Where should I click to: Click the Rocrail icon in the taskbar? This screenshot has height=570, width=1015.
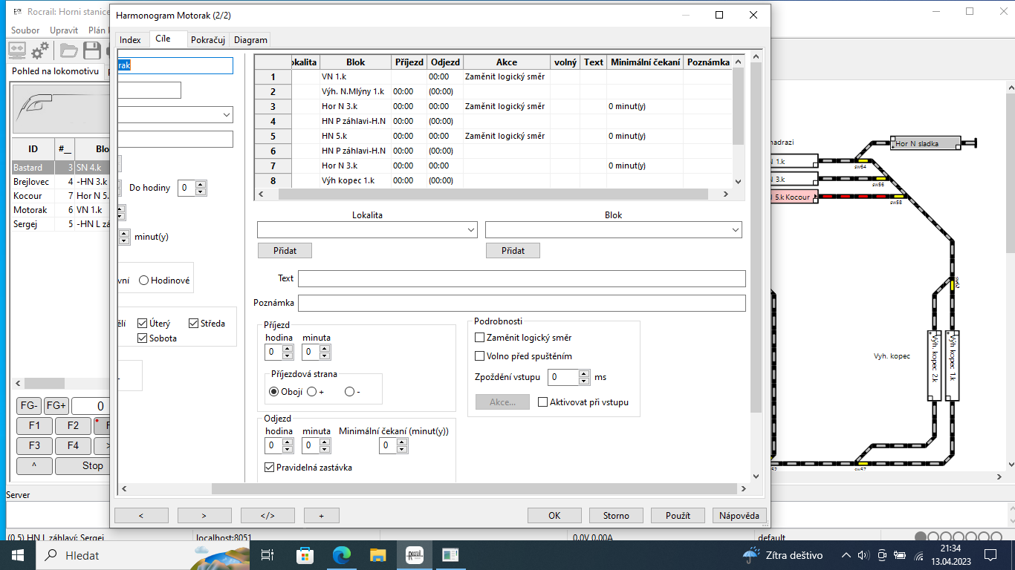(x=414, y=555)
